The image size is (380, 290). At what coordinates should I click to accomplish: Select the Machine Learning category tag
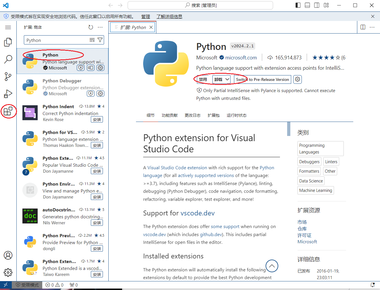point(316,190)
